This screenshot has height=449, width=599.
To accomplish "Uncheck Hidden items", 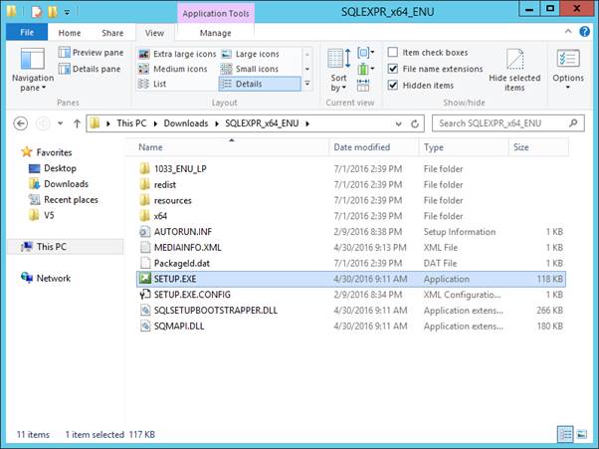I will point(393,85).
